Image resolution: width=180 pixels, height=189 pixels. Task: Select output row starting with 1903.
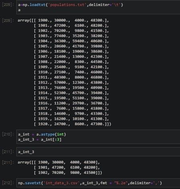pyautogui.click(x=71, y=36)
